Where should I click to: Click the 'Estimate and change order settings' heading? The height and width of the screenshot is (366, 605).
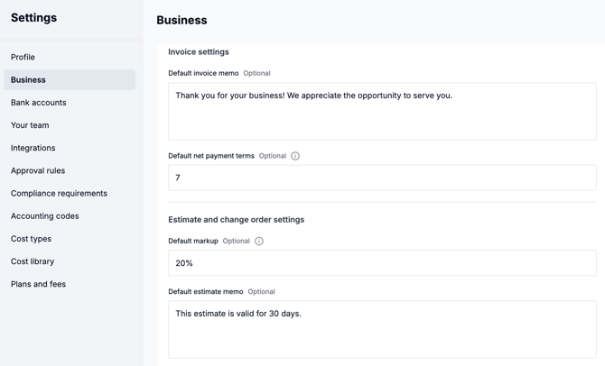(236, 220)
